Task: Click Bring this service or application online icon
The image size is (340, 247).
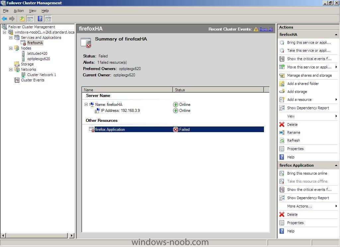Action: [282, 42]
